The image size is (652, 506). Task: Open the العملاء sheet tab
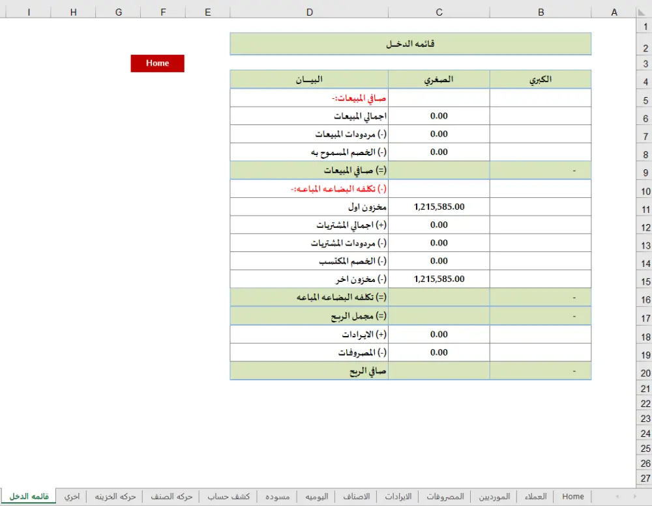coord(535,496)
